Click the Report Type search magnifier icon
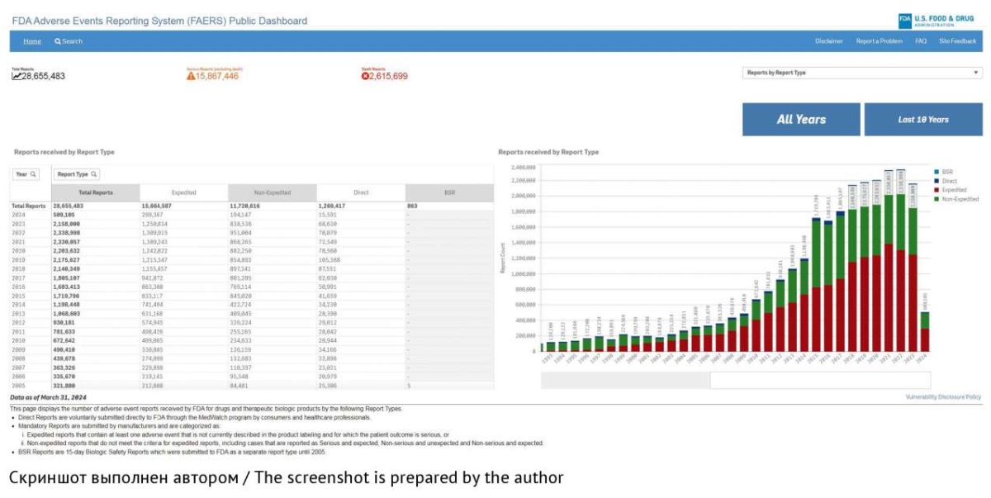 coord(94,174)
